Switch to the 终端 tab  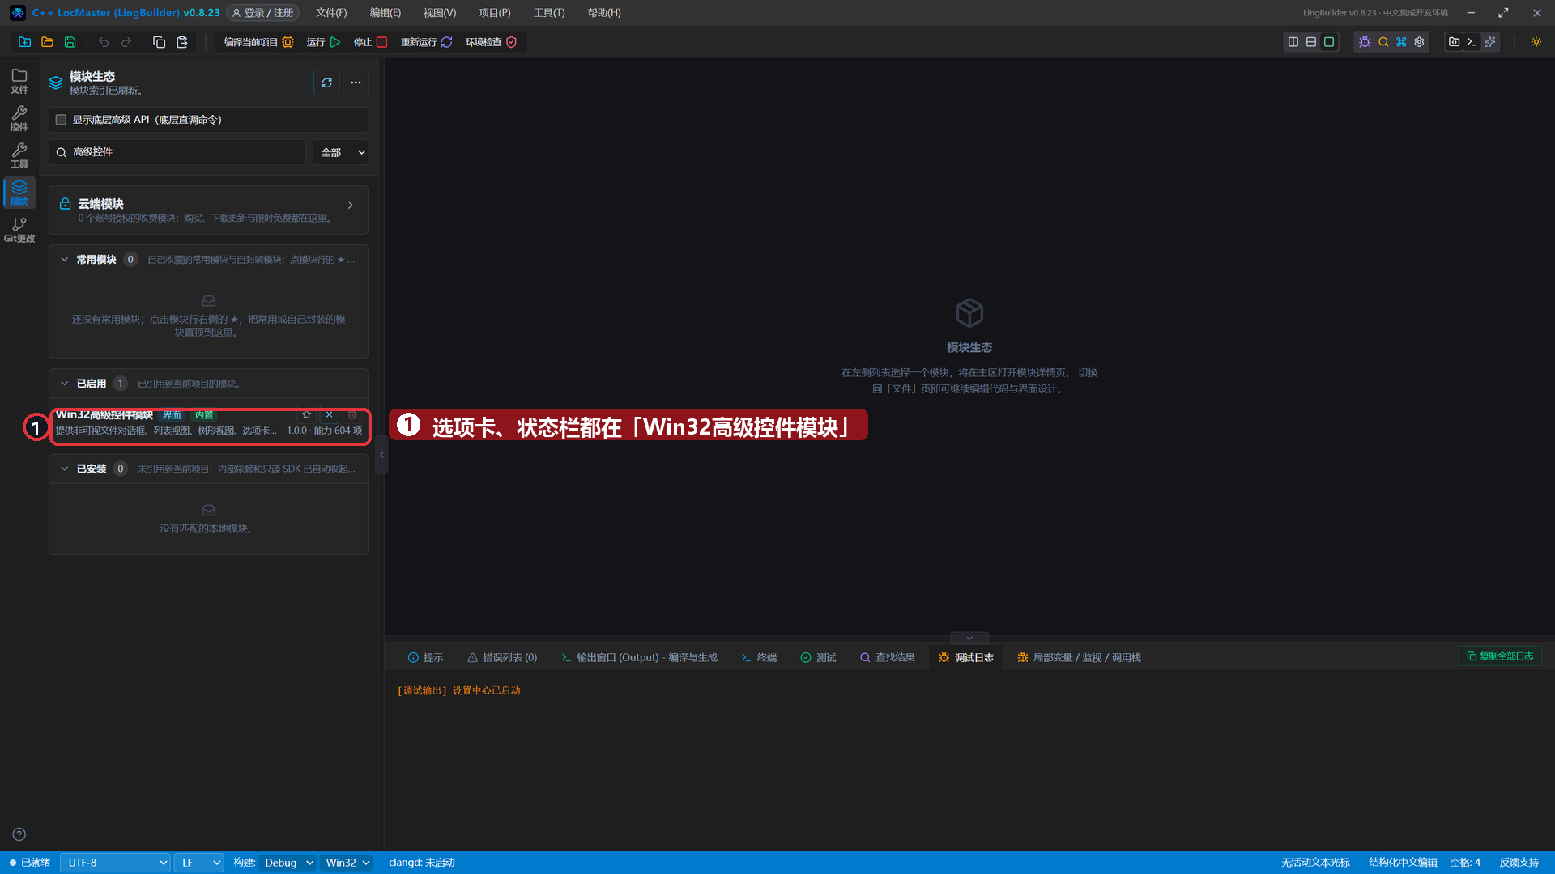point(759,658)
